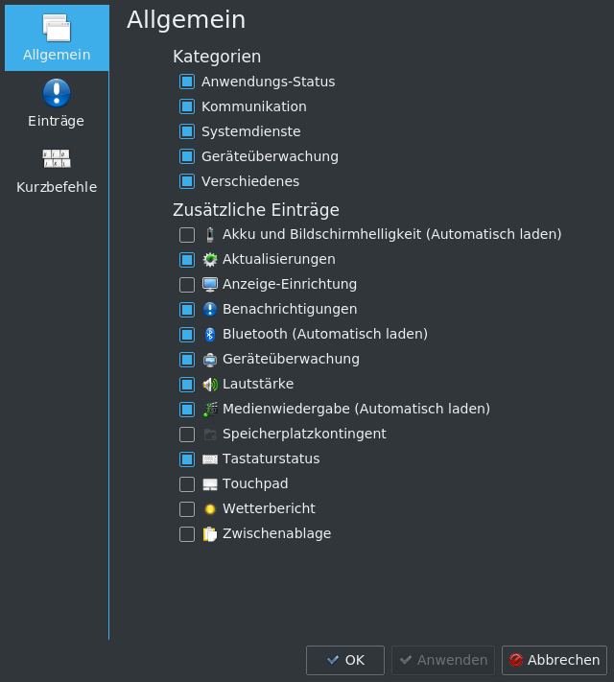
Task: Click the Anzeige-Einrichtung label text
Action: coord(290,285)
